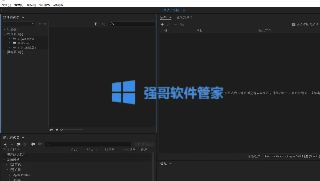320x181 pixels.
Task: Switch Media Browser to thumbnail view
Action: tap(57, 130)
